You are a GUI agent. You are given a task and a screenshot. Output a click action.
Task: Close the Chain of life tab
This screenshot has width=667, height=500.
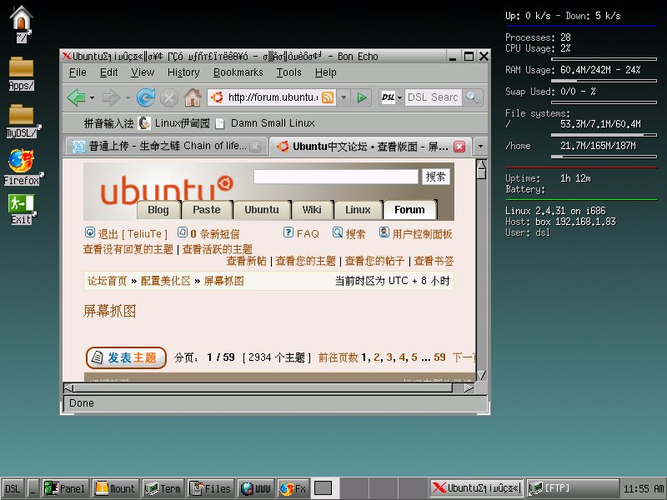(x=255, y=147)
